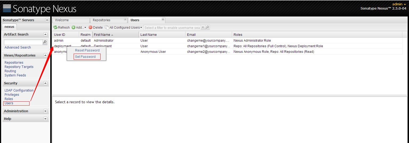
Task: Click changeme1@yourcompany email cell
Action: 209,46
